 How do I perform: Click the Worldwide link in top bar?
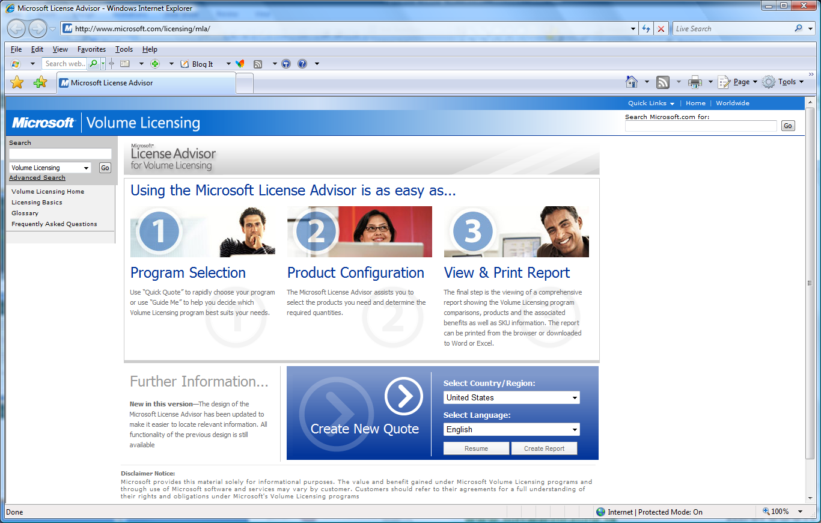click(x=733, y=103)
